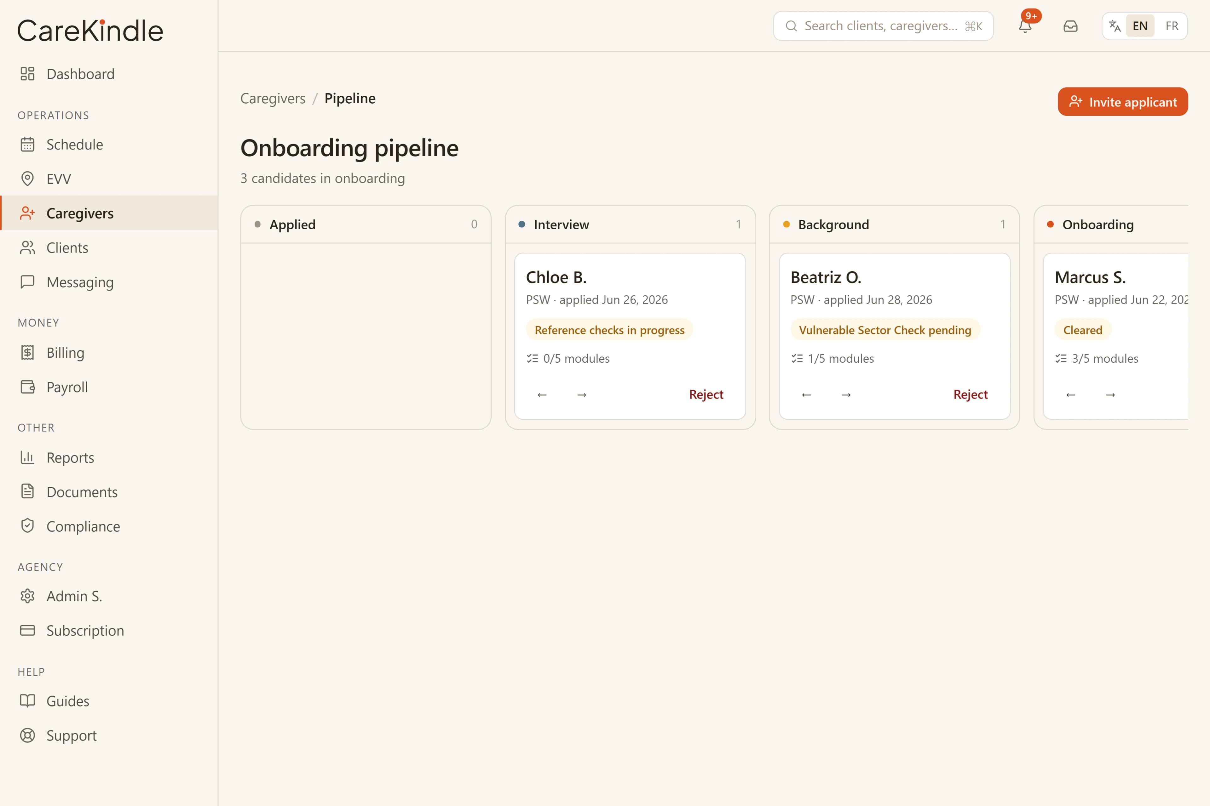Advance Marcus S. with right arrow
This screenshot has height=806, width=1210.
click(1111, 395)
